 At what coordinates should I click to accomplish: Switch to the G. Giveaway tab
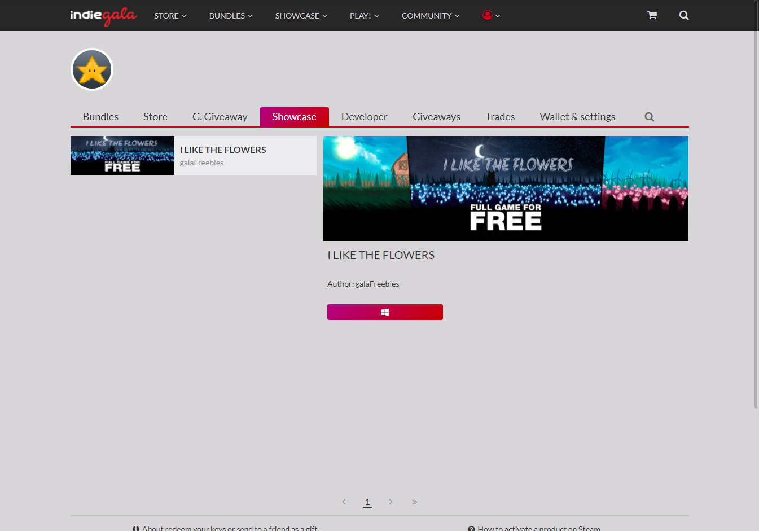[x=220, y=117]
